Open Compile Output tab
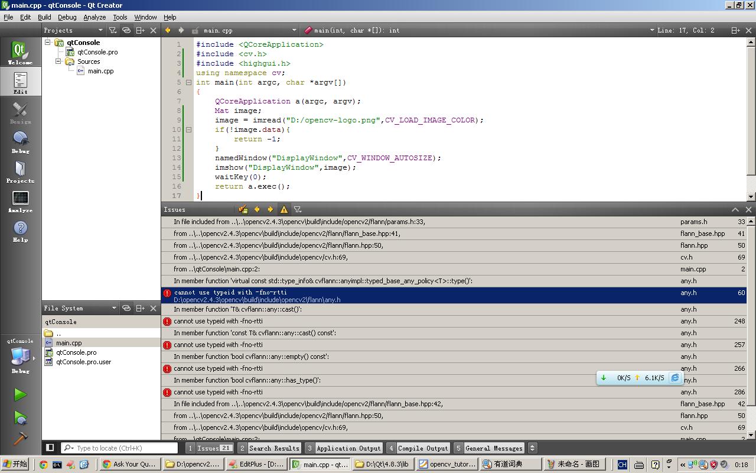 click(418, 448)
